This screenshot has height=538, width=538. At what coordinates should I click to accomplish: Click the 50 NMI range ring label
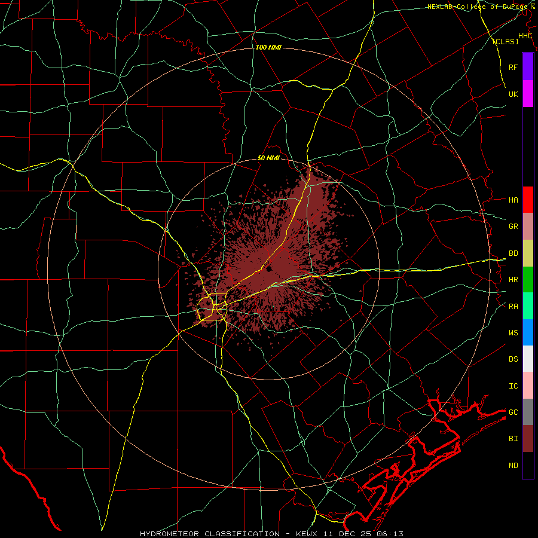point(268,158)
